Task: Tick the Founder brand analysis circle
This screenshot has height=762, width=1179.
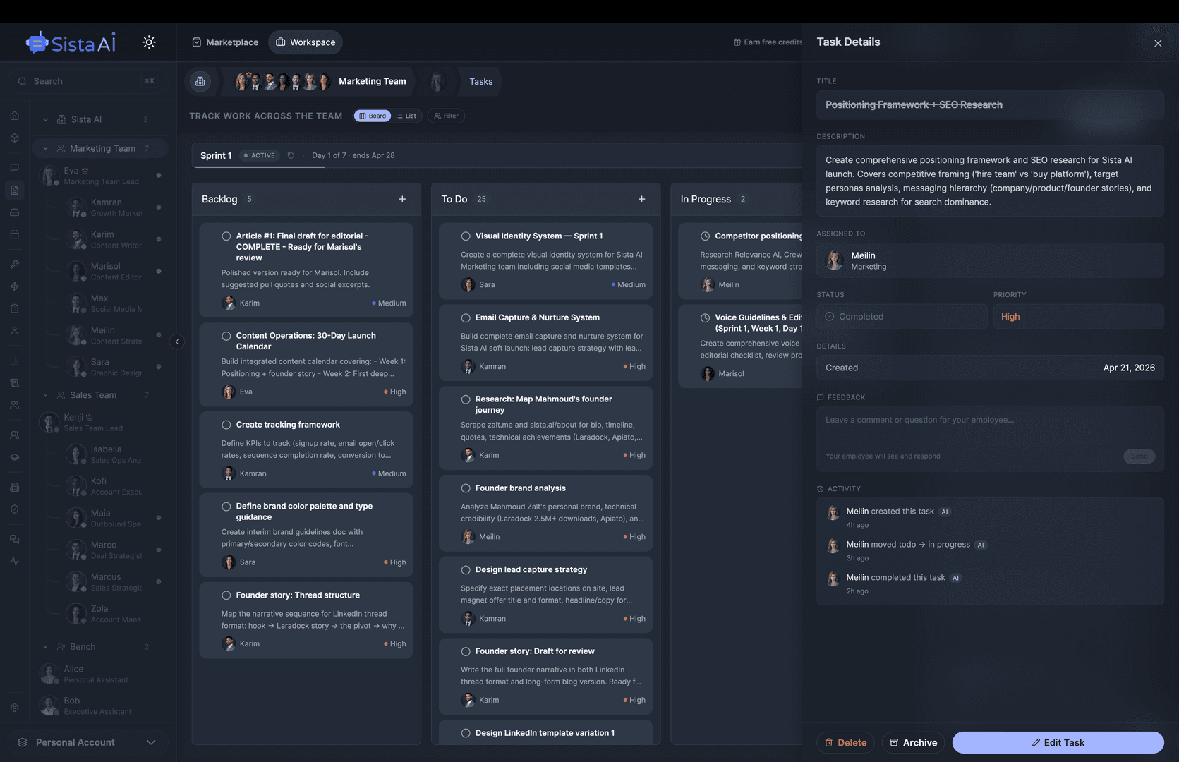Action: click(466, 488)
